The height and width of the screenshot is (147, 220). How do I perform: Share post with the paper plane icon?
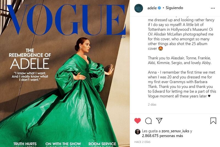(x=159, y=121)
